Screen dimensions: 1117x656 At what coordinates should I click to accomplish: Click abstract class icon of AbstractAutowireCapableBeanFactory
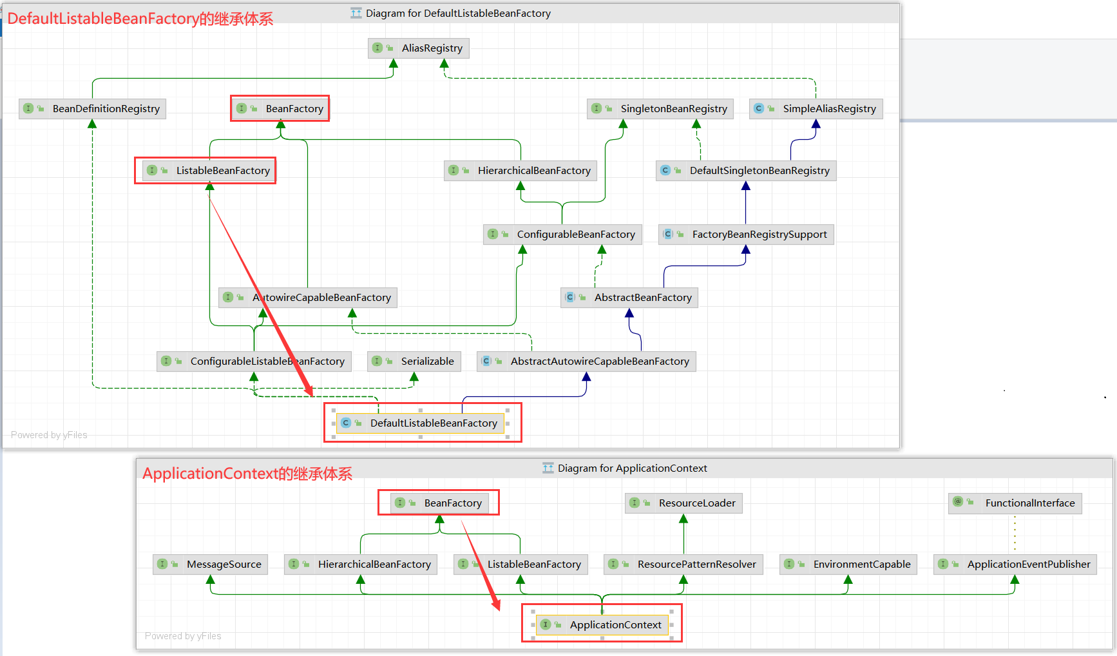click(486, 361)
